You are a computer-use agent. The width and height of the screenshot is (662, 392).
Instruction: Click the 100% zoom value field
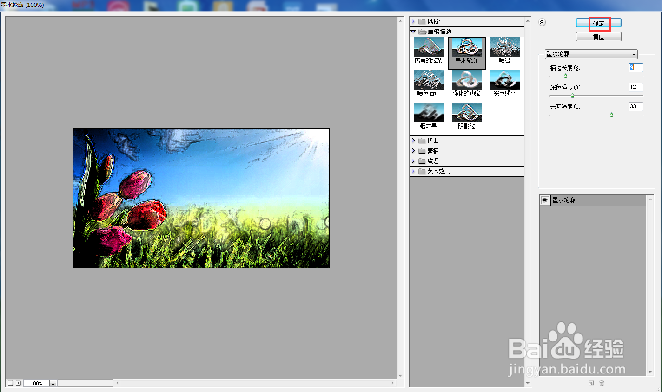tap(36, 383)
